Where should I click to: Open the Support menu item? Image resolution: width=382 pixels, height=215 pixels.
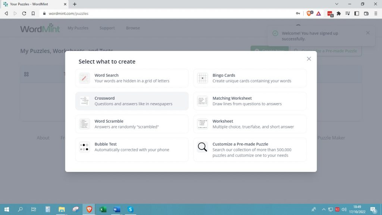[107, 28]
